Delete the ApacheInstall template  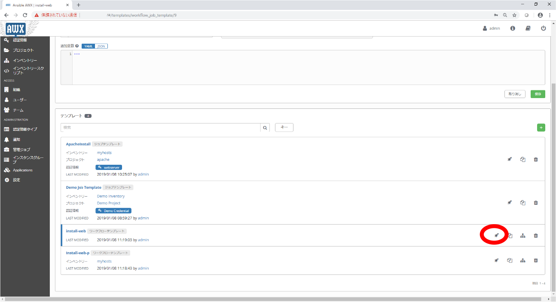tap(535, 160)
